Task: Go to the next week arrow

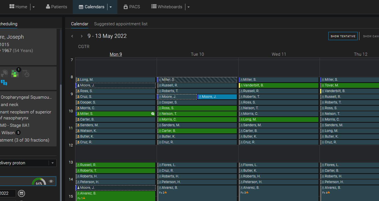Action: [x=82, y=36]
